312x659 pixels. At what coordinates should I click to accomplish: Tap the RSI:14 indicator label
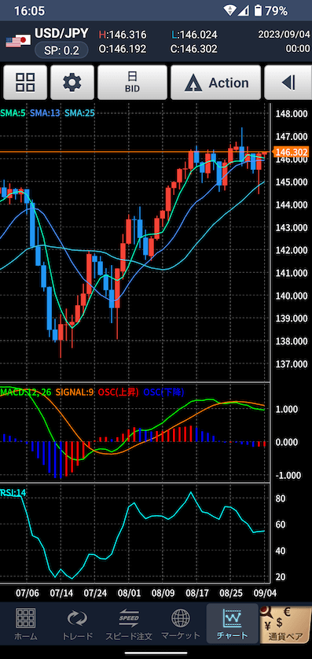[x=13, y=492]
